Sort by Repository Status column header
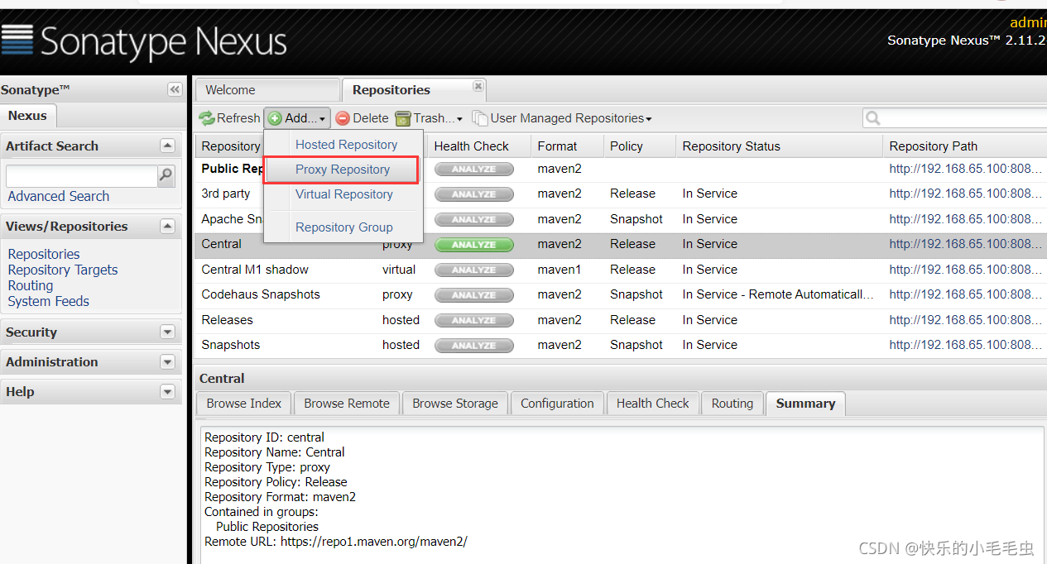 click(778, 146)
